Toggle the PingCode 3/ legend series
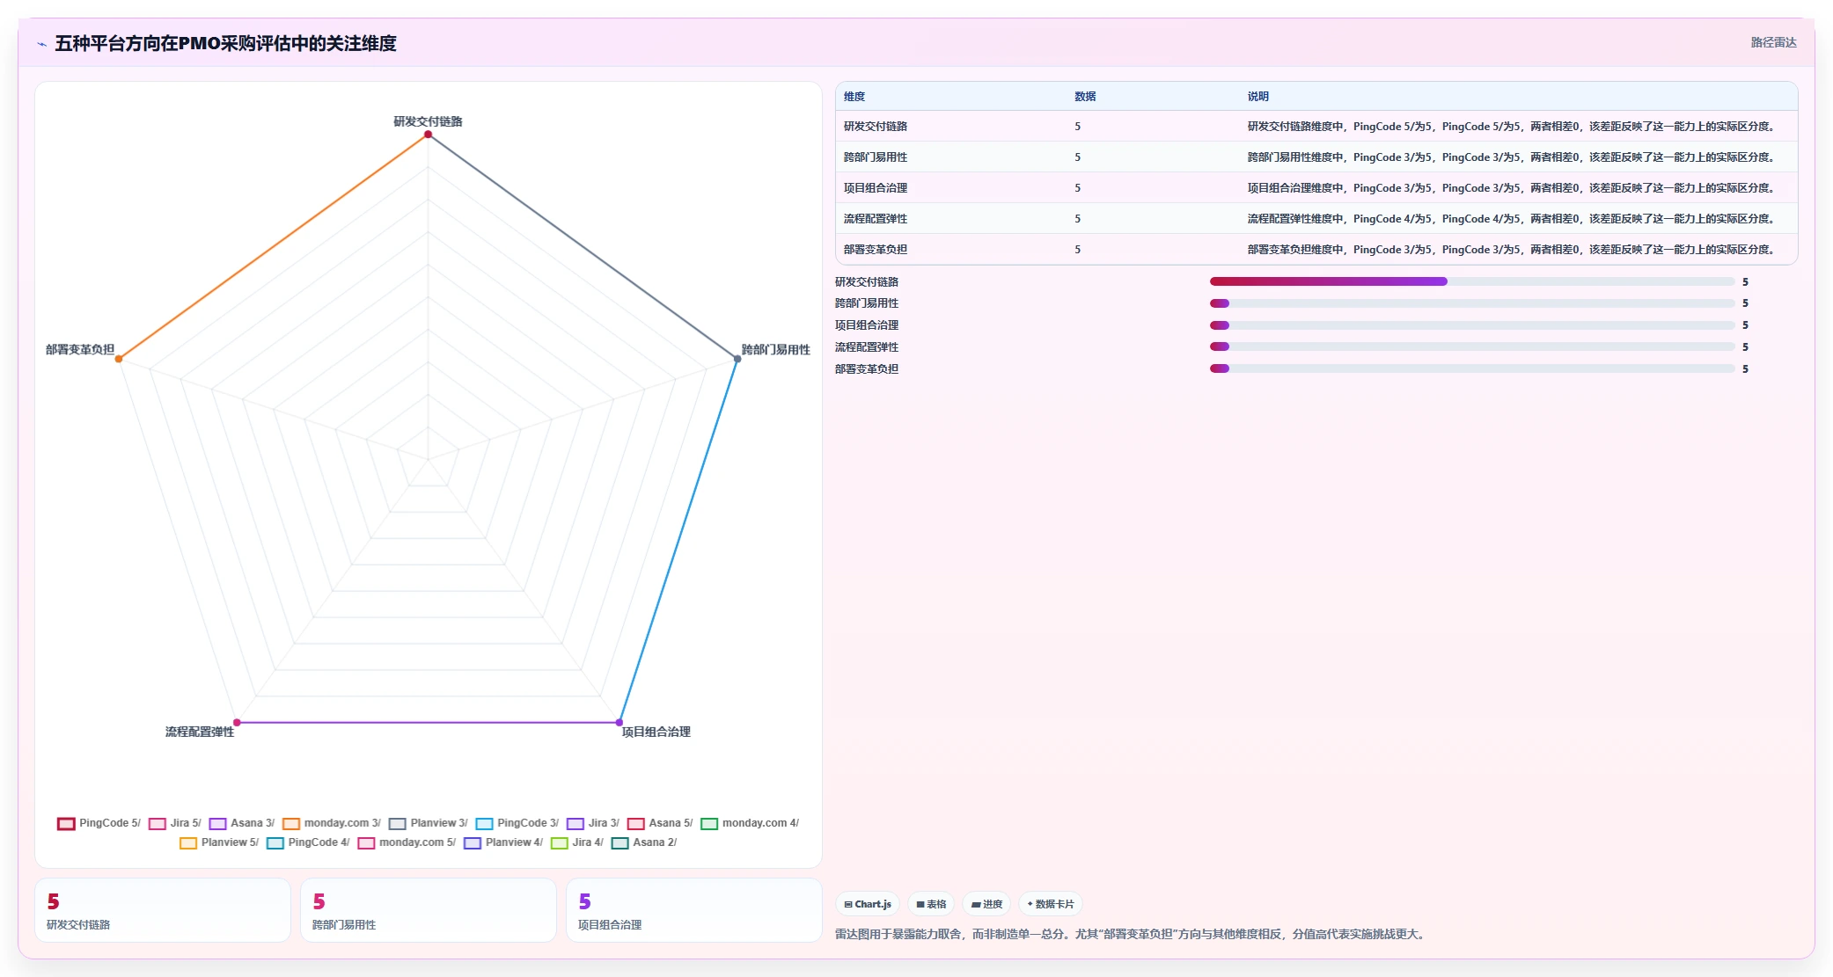This screenshot has width=1833, height=977. point(517,823)
